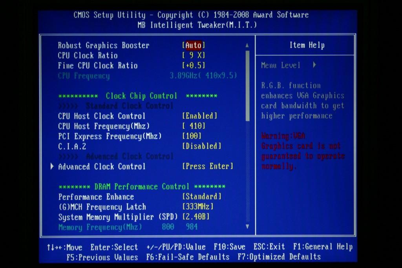Click the Enter:Select hint

tap(114, 247)
